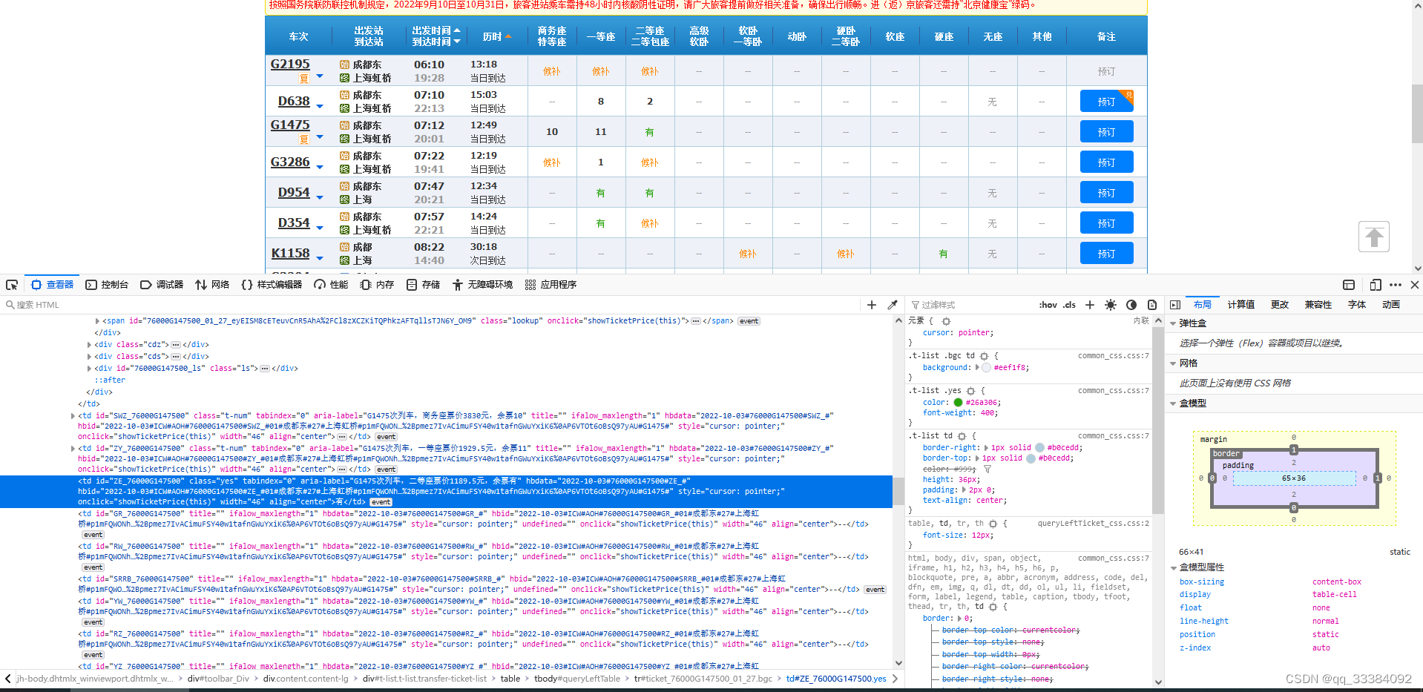Open the 存储 storage panel

click(x=423, y=285)
